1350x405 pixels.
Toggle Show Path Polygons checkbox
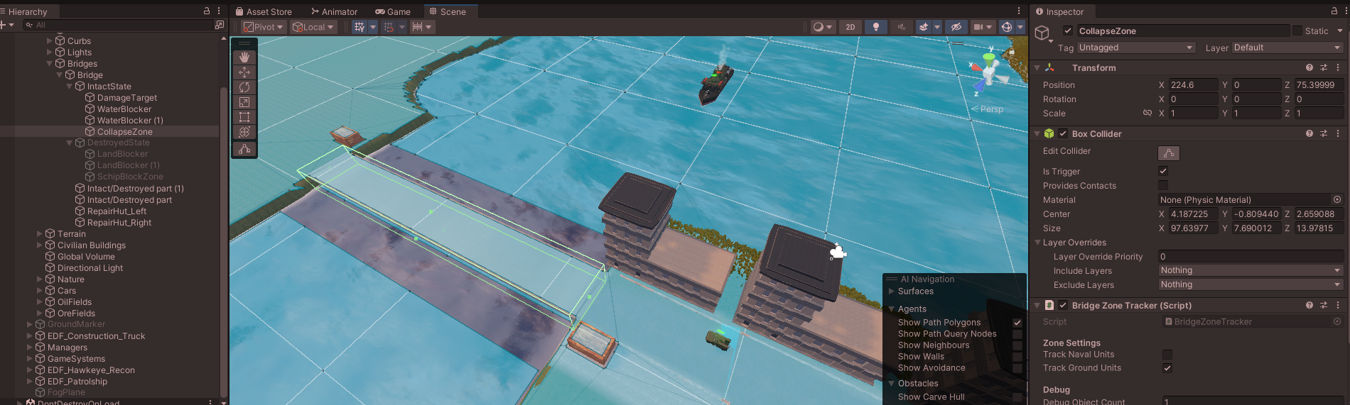[1017, 323]
